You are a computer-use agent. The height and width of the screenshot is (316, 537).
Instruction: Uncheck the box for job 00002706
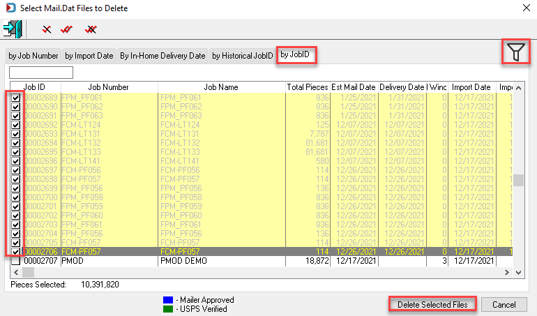click(15, 252)
